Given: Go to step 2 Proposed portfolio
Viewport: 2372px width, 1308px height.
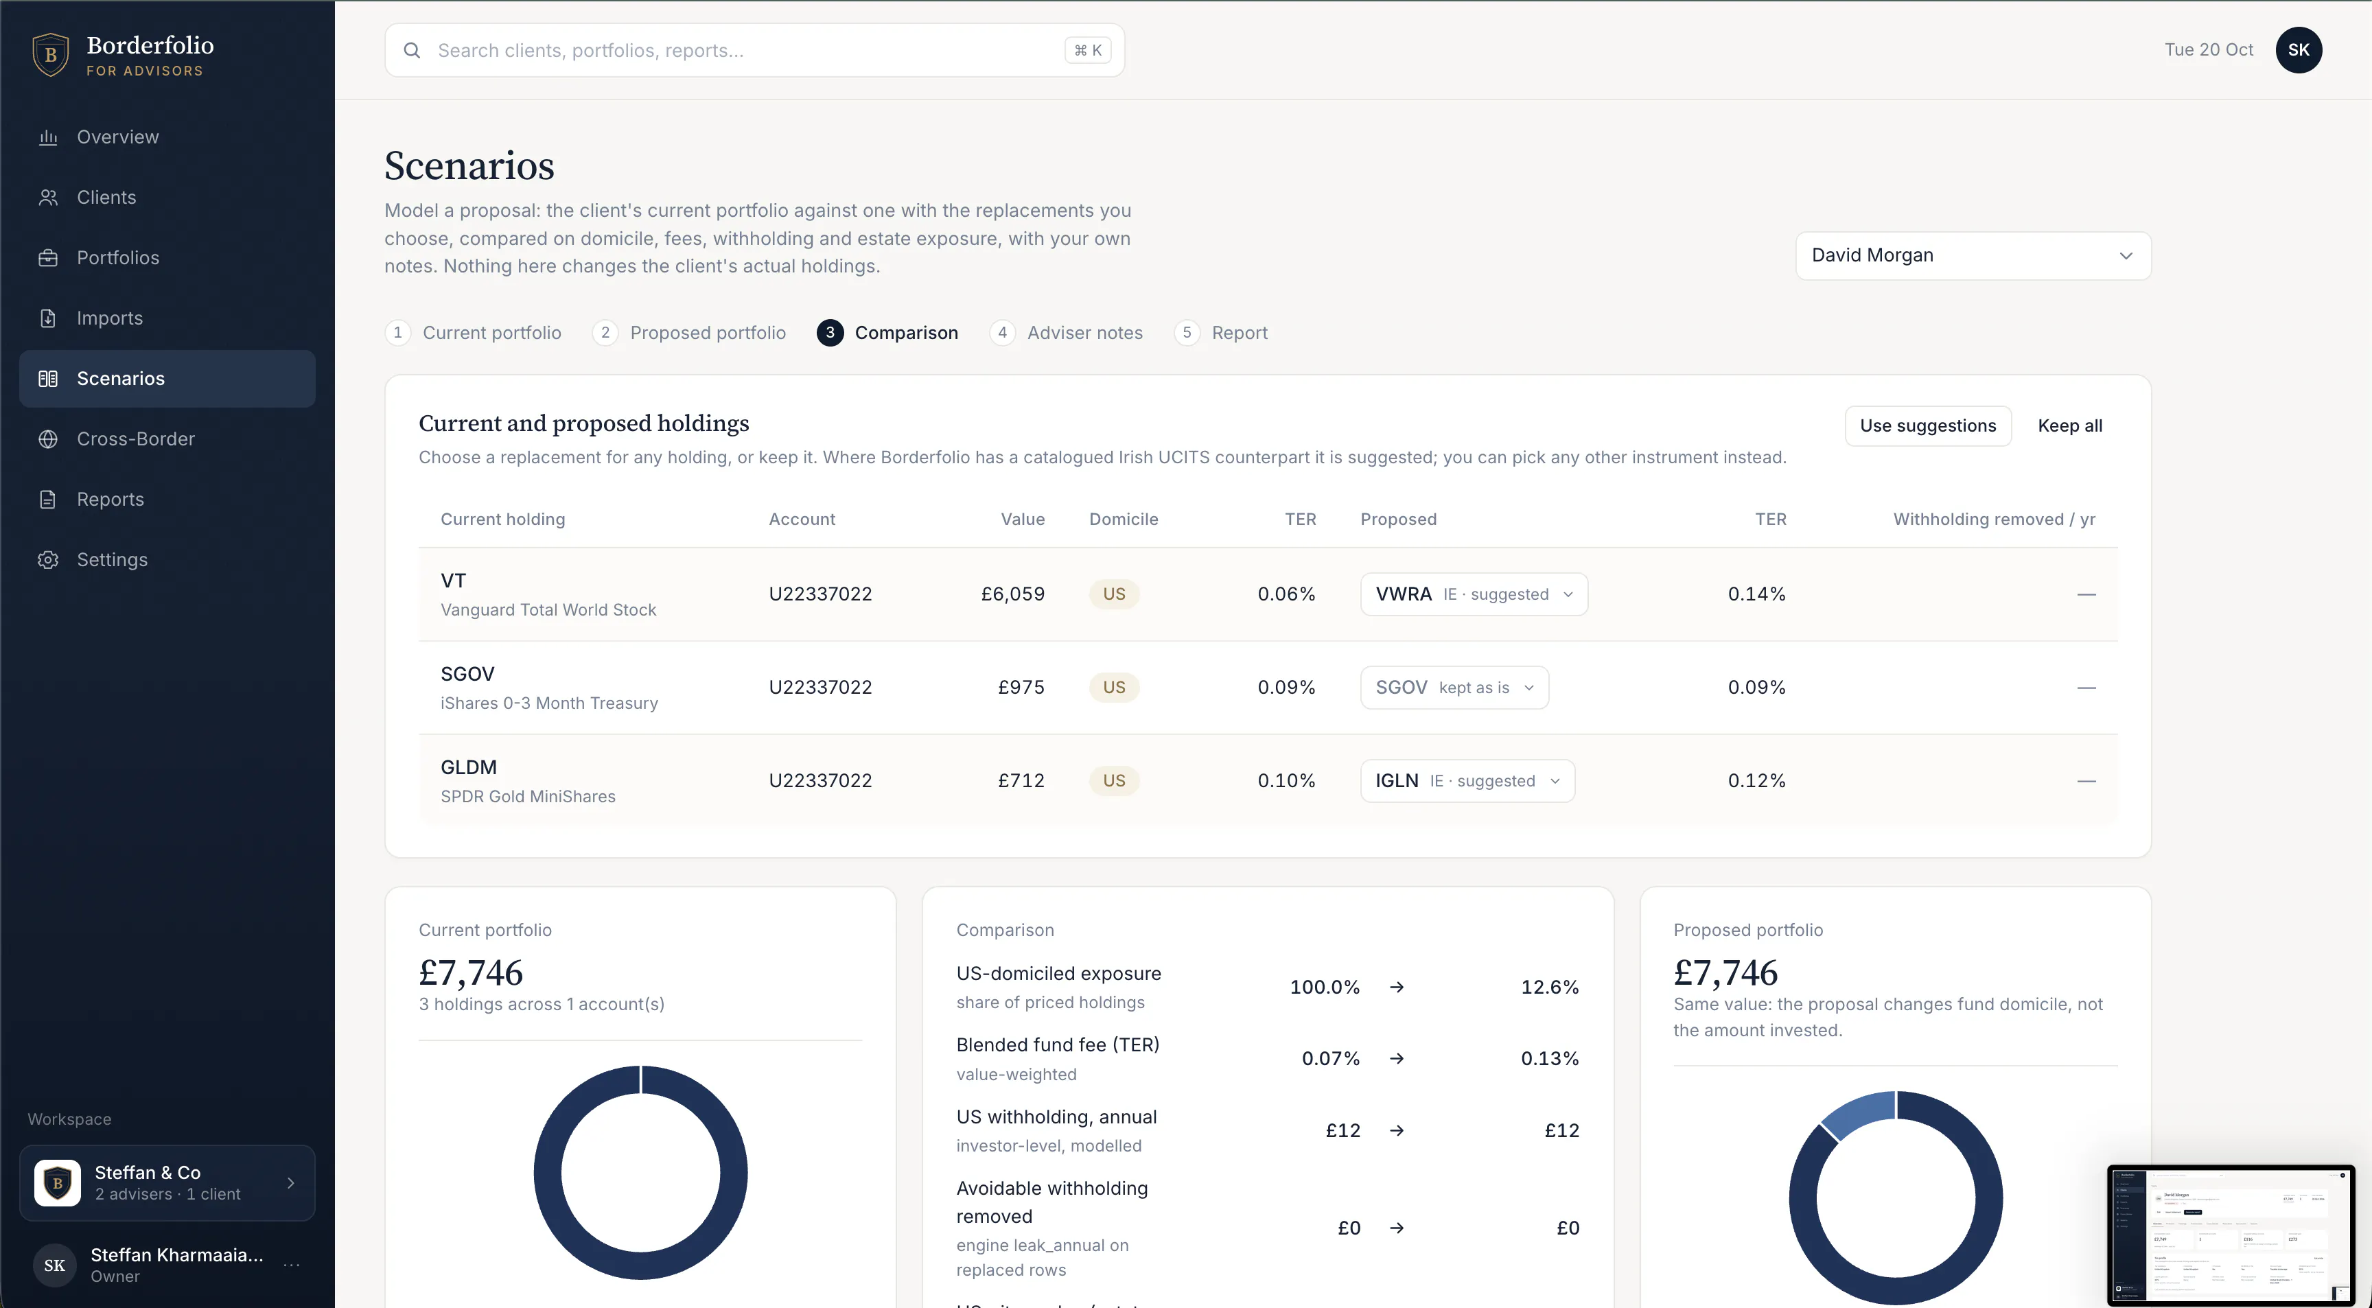Looking at the screenshot, I should click(x=690, y=334).
